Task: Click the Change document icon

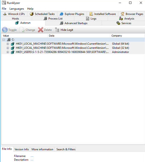Action: (22, 30)
